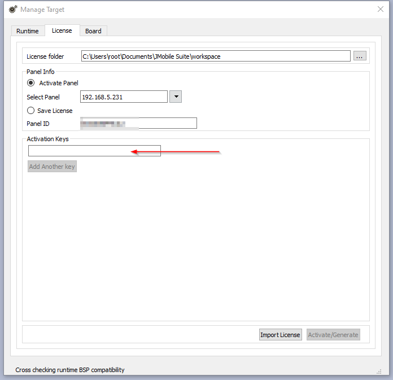Select the Activate Panel radio button
The image size is (393, 380).
point(31,83)
